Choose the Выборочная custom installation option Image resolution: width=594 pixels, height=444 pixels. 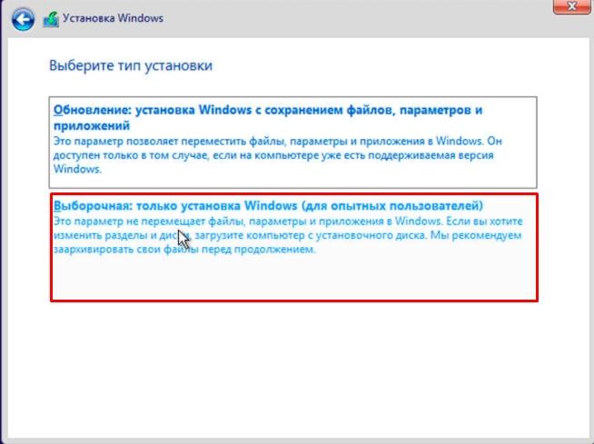tap(294, 247)
